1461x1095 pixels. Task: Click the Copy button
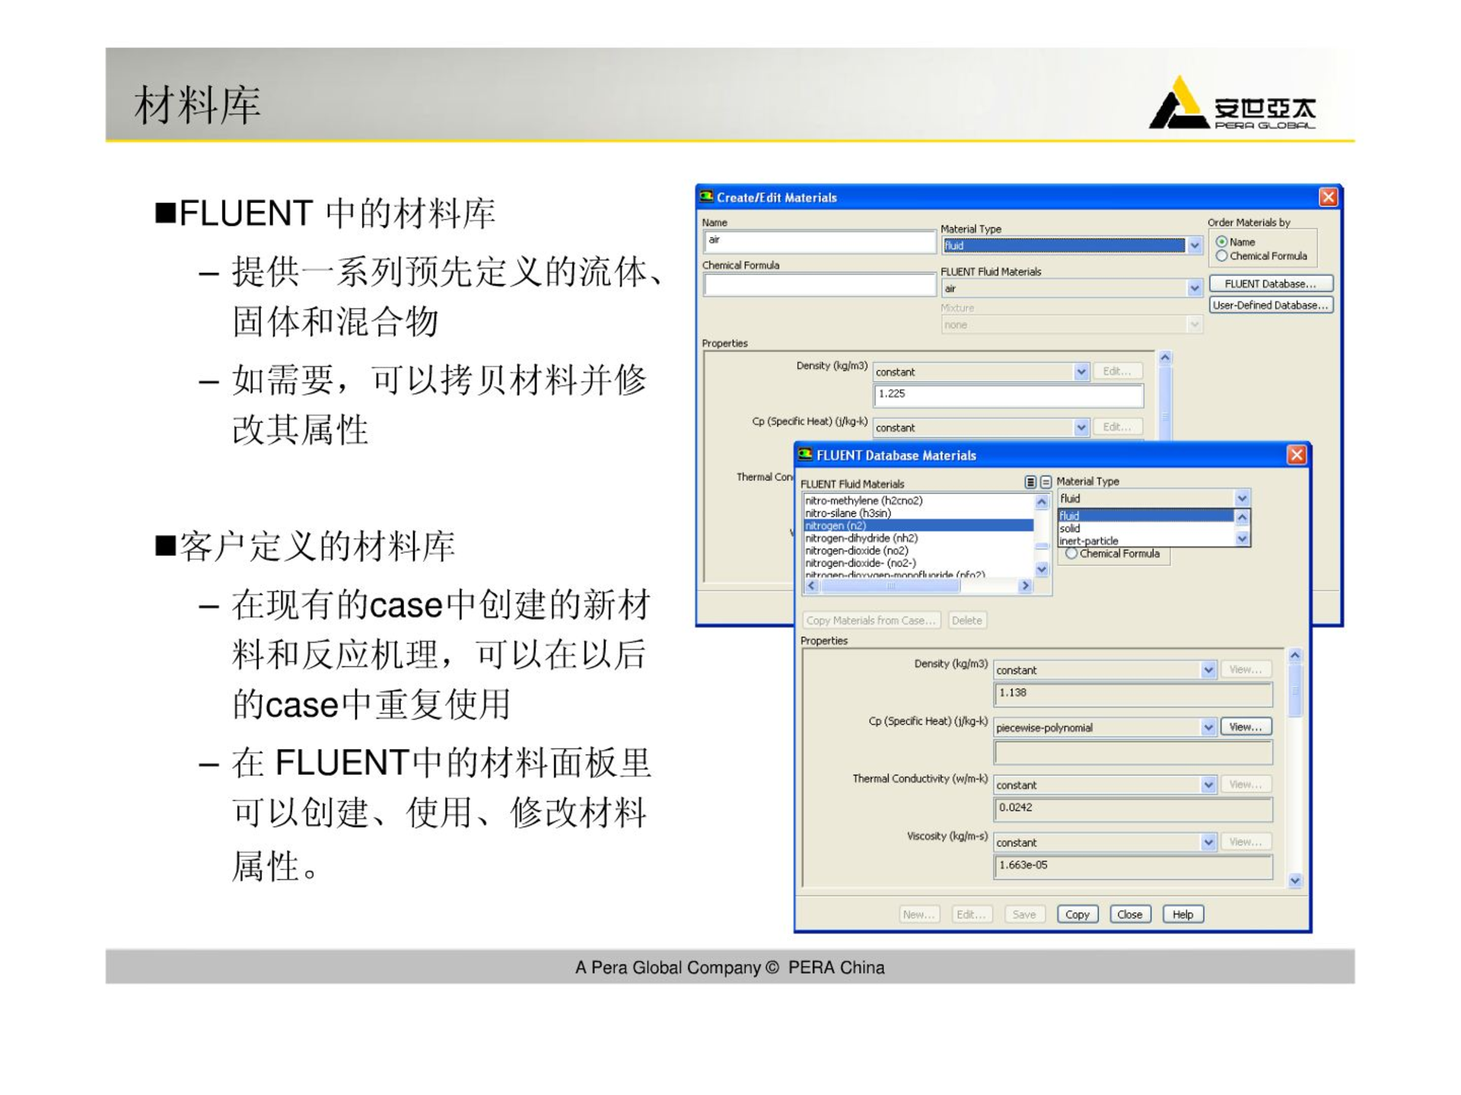(1077, 914)
